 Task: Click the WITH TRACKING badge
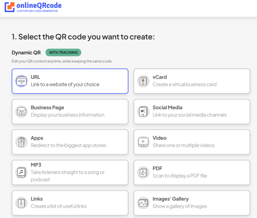(63, 52)
